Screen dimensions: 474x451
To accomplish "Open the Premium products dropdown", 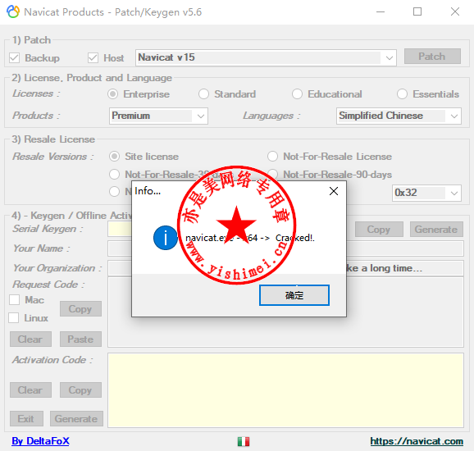I will (x=158, y=116).
